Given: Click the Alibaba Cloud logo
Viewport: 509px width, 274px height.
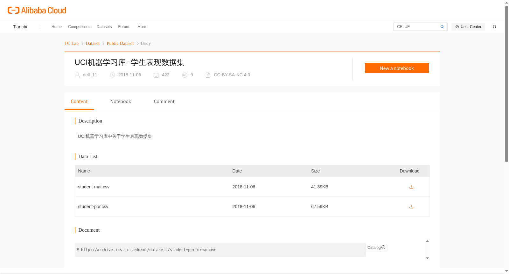Looking at the screenshot, I should tap(37, 10).
